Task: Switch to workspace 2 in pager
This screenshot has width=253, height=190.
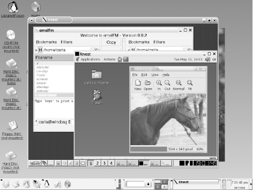Action: 97,163
